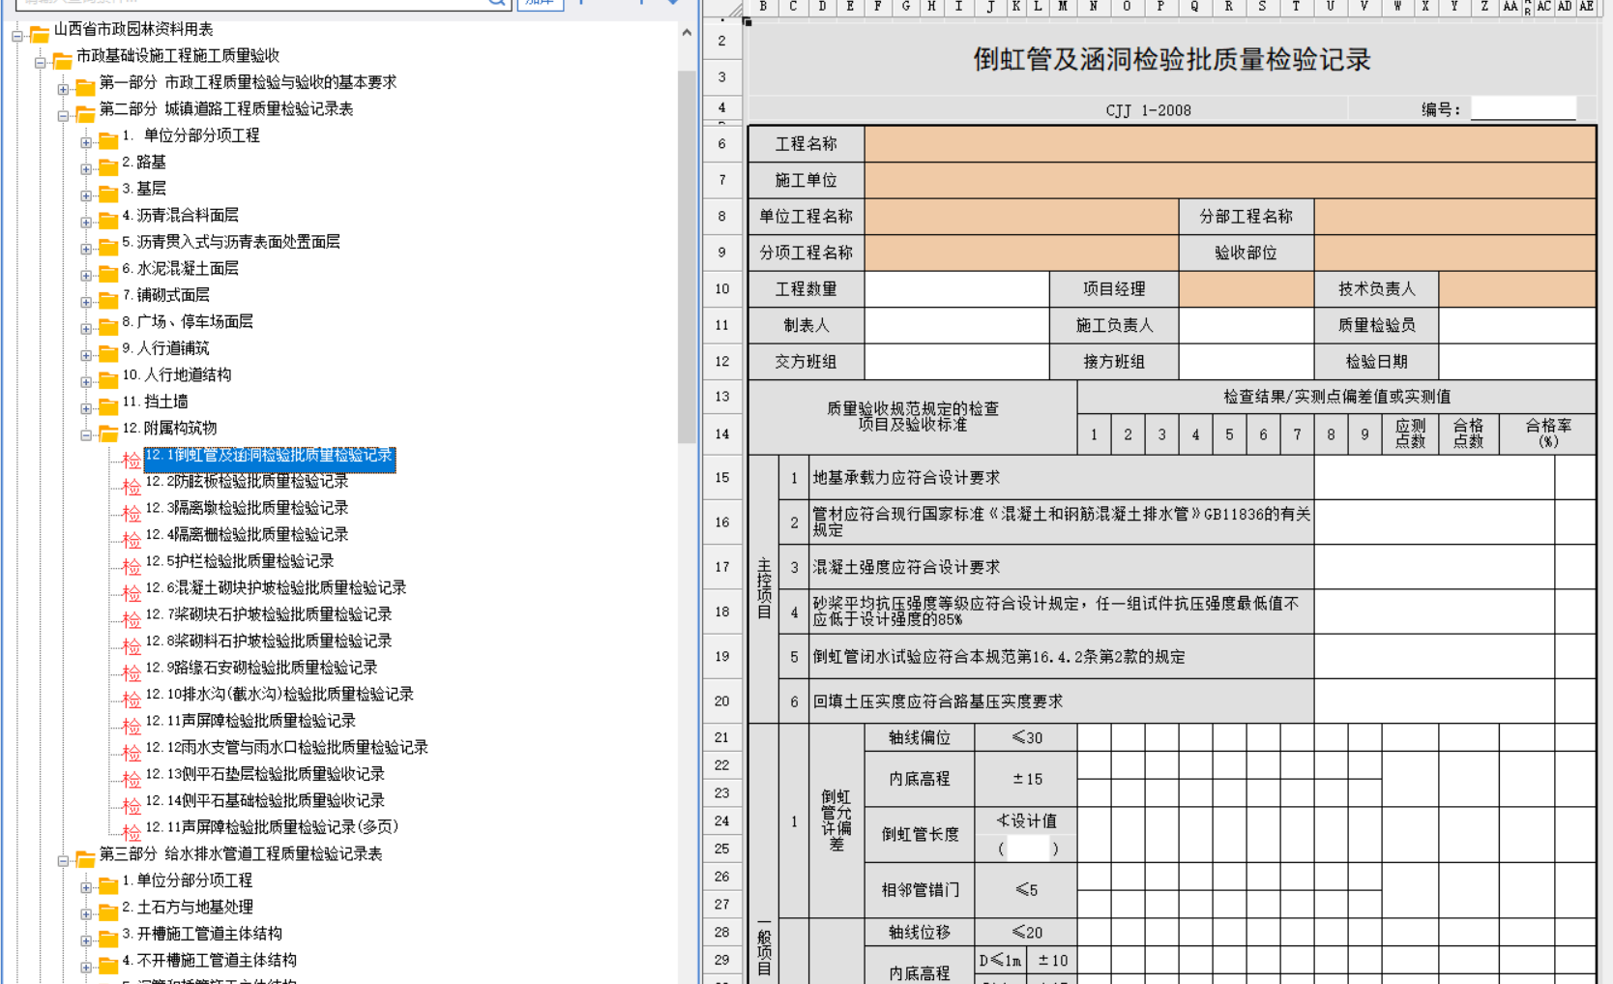This screenshot has height=984, width=1613.
Task: Select row 21 header
Action: click(722, 737)
